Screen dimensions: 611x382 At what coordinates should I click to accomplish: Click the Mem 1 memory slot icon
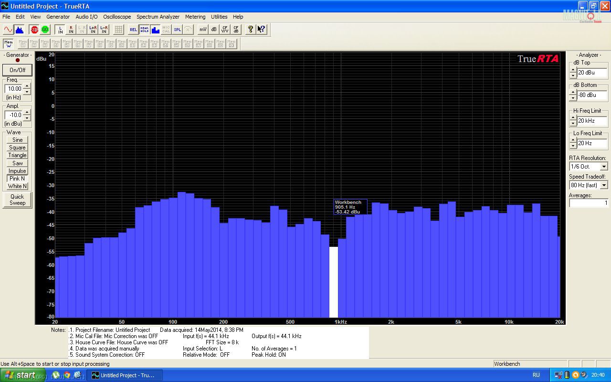click(x=23, y=44)
